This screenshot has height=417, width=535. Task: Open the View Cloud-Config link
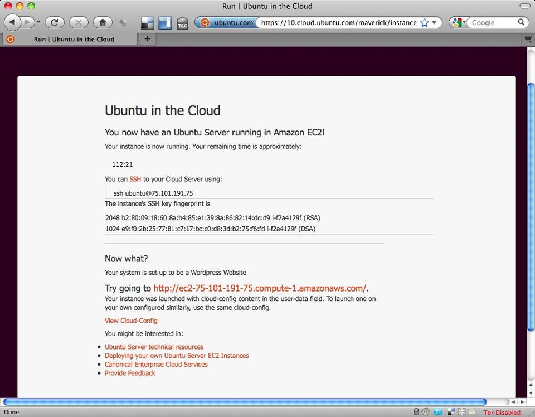[x=131, y=321]
